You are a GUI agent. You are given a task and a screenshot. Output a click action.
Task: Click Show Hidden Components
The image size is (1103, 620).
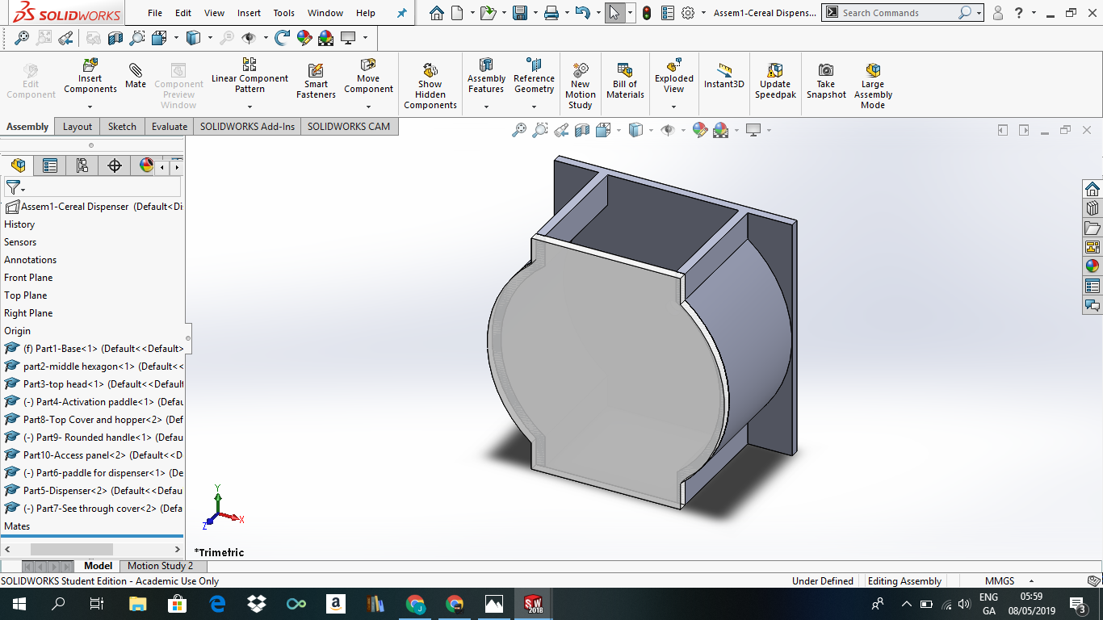coord(430,86)
